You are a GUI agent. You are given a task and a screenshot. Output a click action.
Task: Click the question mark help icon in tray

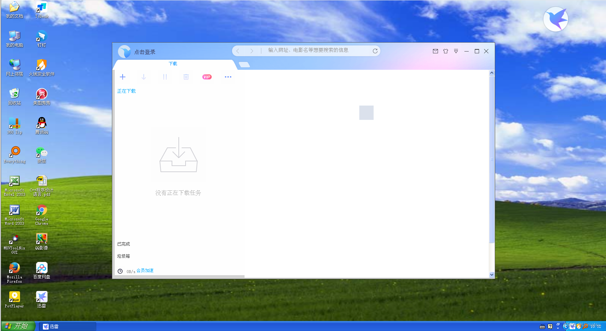(550, 326)
